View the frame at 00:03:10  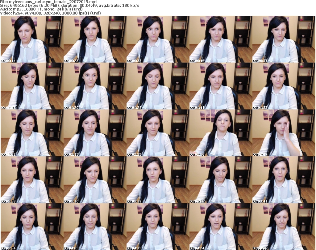(95, 180)
